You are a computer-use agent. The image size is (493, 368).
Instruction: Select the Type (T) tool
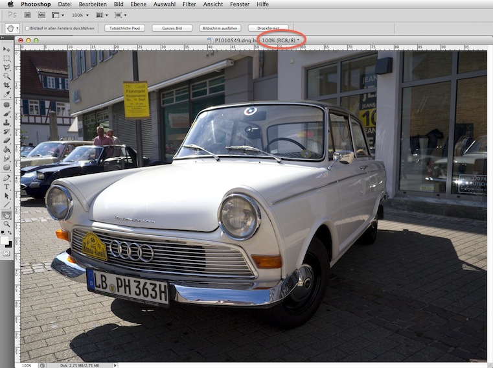point(6,187)
